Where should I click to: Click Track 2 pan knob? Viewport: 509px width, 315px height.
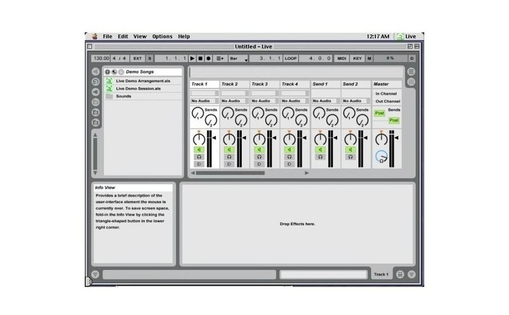(229, 139)
